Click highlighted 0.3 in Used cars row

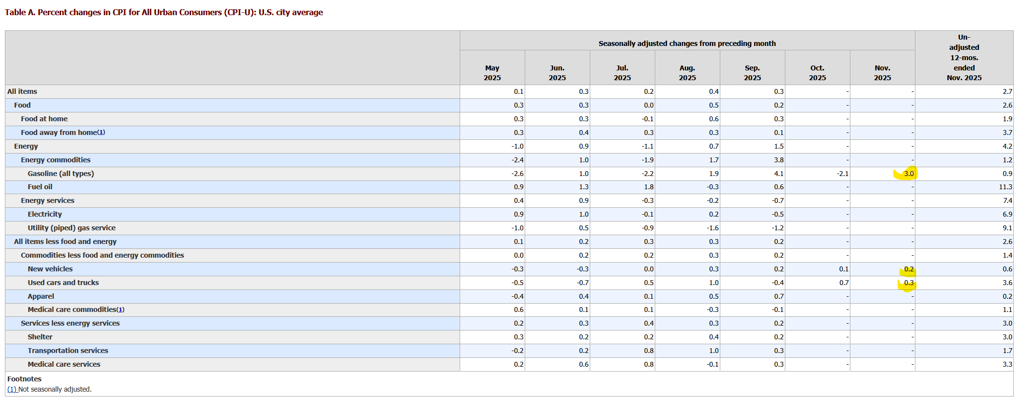[909, 283]
